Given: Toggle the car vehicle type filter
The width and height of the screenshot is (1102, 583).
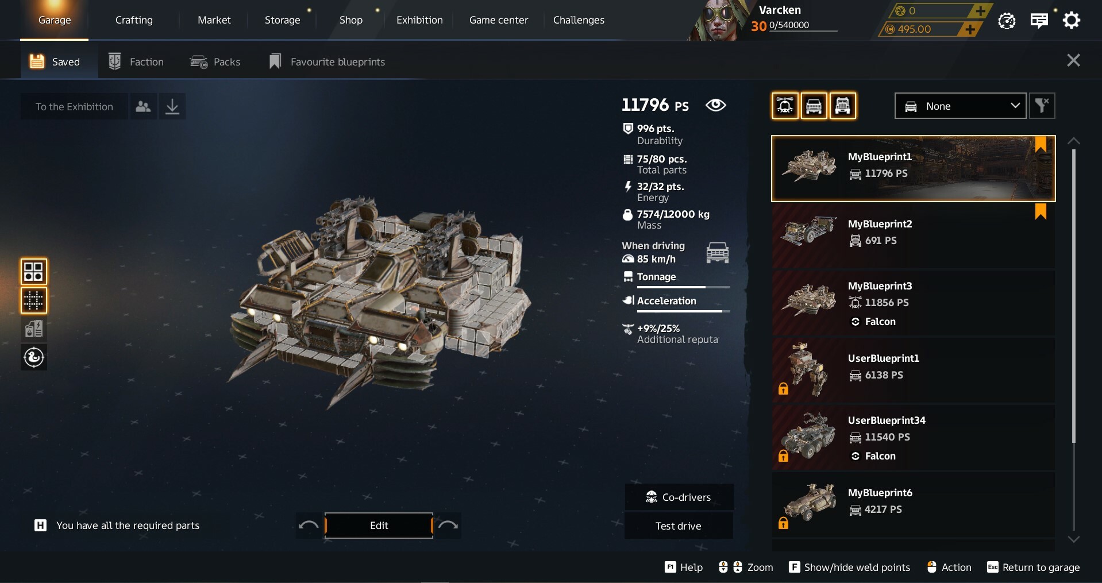Looking at the screenshot, I should [x=814, y=106].
